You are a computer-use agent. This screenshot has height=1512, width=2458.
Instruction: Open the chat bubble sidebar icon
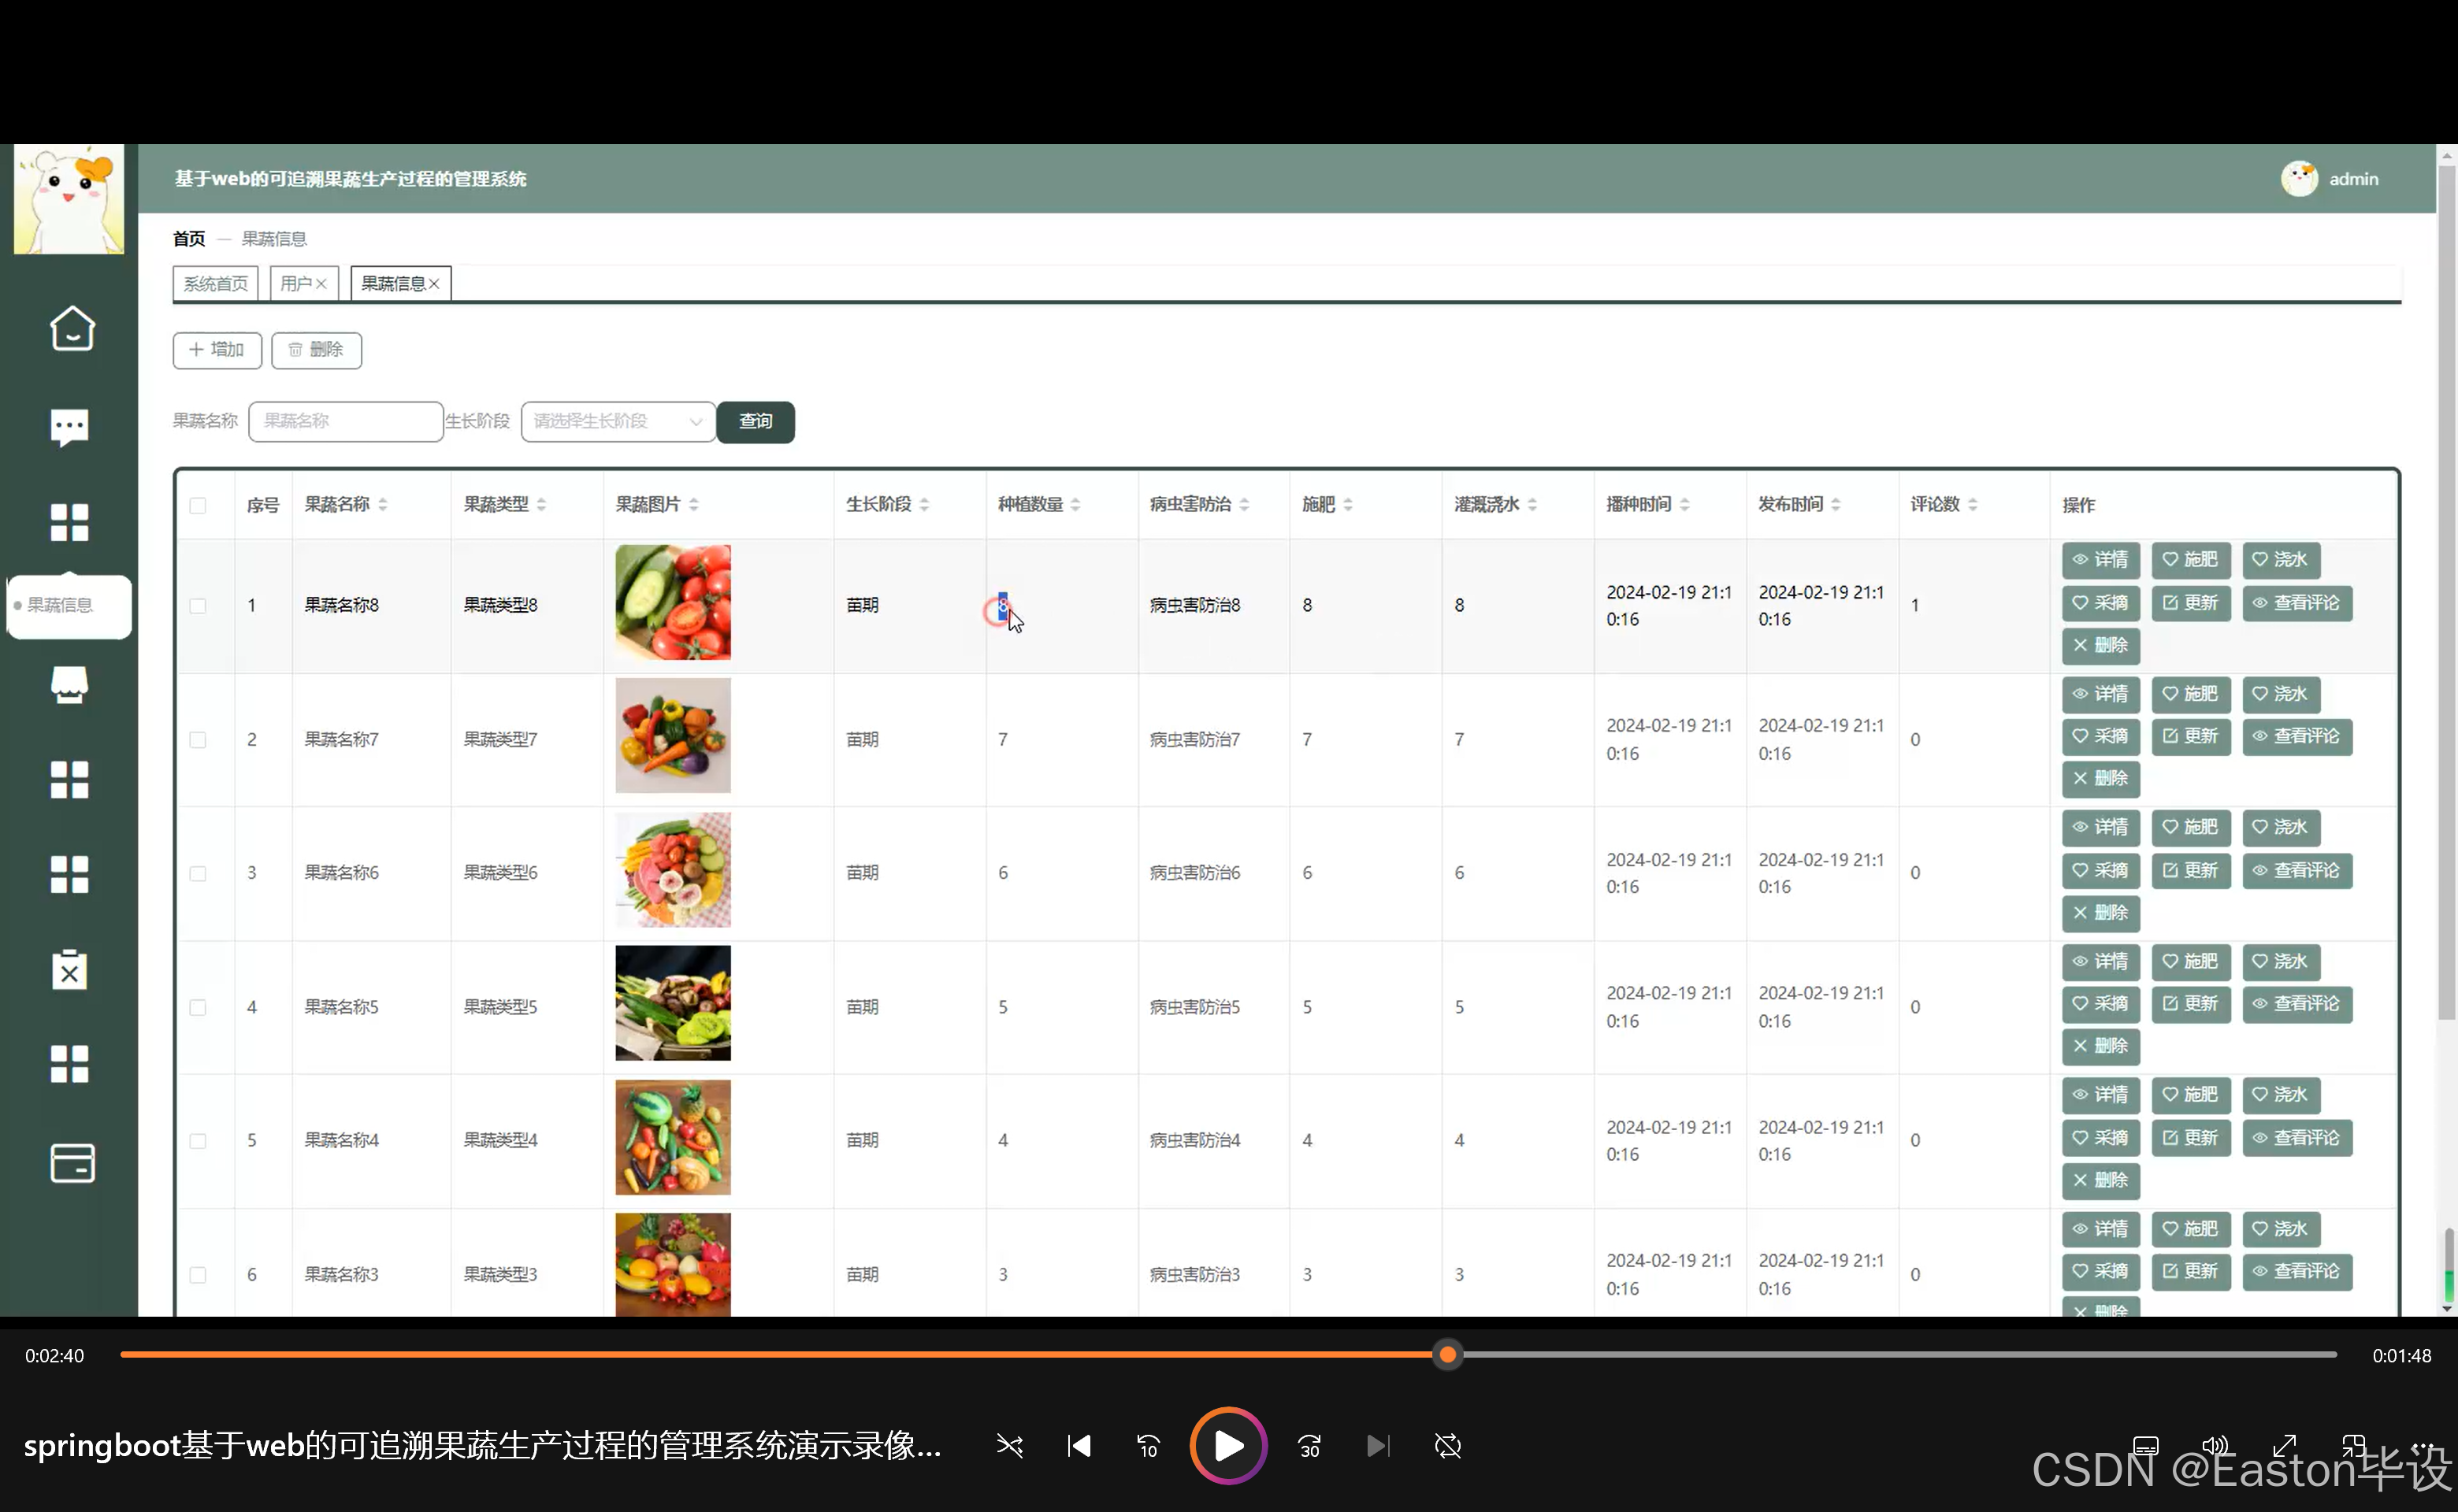tap(69, 427)
